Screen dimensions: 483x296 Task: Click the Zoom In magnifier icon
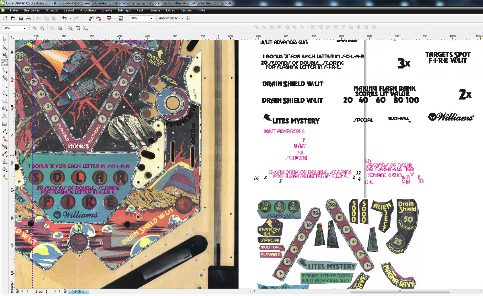[x=34, y=28]
